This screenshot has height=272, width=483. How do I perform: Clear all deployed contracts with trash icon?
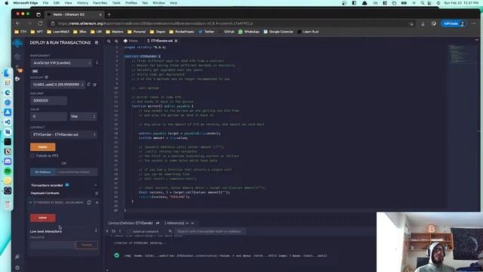click(x=97, y=193)
